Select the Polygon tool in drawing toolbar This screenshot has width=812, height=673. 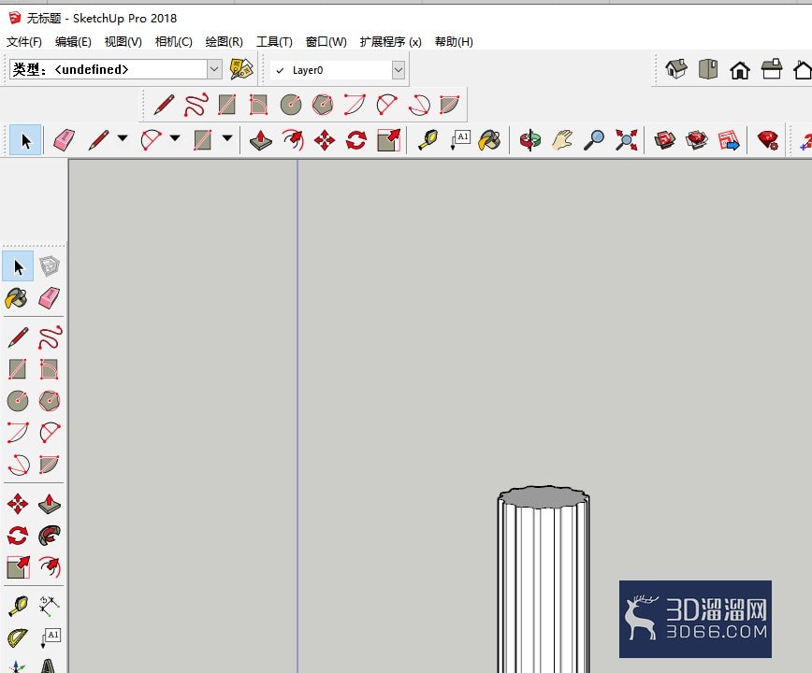[323, 105]
